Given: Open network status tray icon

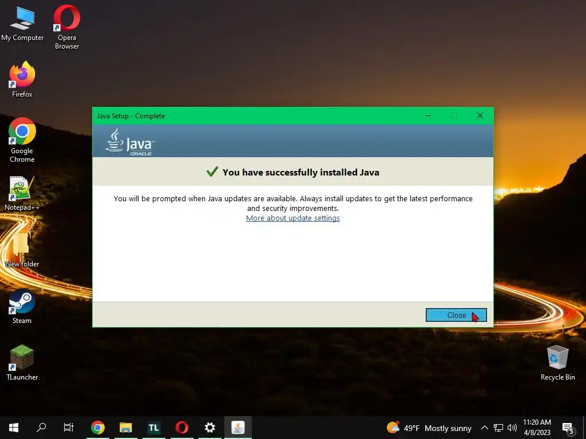Looking at the screenshot, I should coord(498,428).
